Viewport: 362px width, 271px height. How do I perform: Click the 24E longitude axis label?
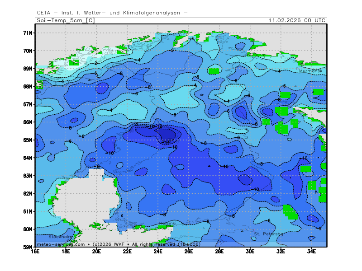[x=158, y=251]
